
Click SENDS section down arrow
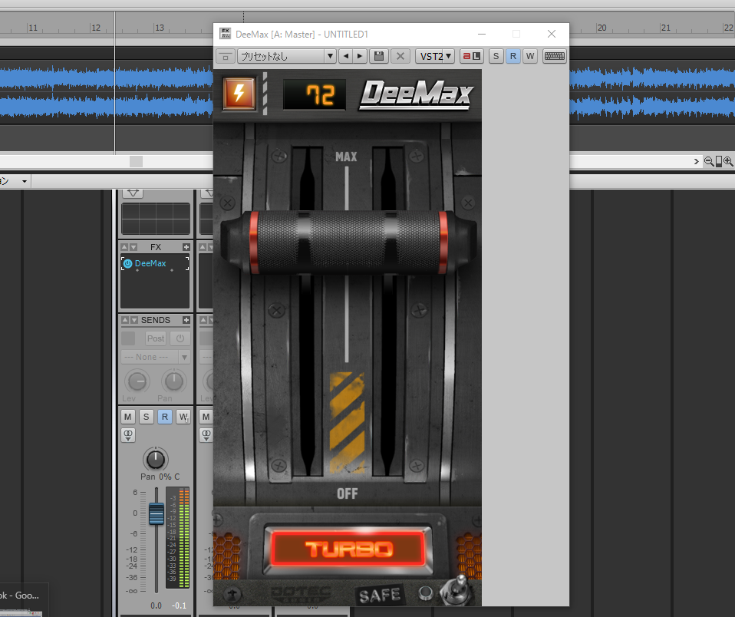click(x=134, y=320)
